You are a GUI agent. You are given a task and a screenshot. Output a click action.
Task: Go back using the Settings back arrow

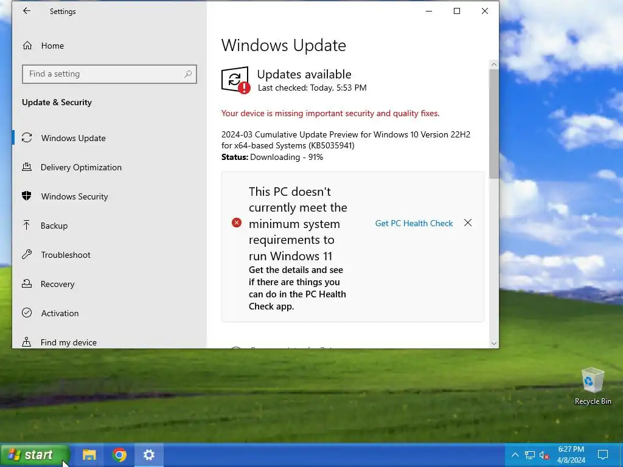(x=27, y=11)
